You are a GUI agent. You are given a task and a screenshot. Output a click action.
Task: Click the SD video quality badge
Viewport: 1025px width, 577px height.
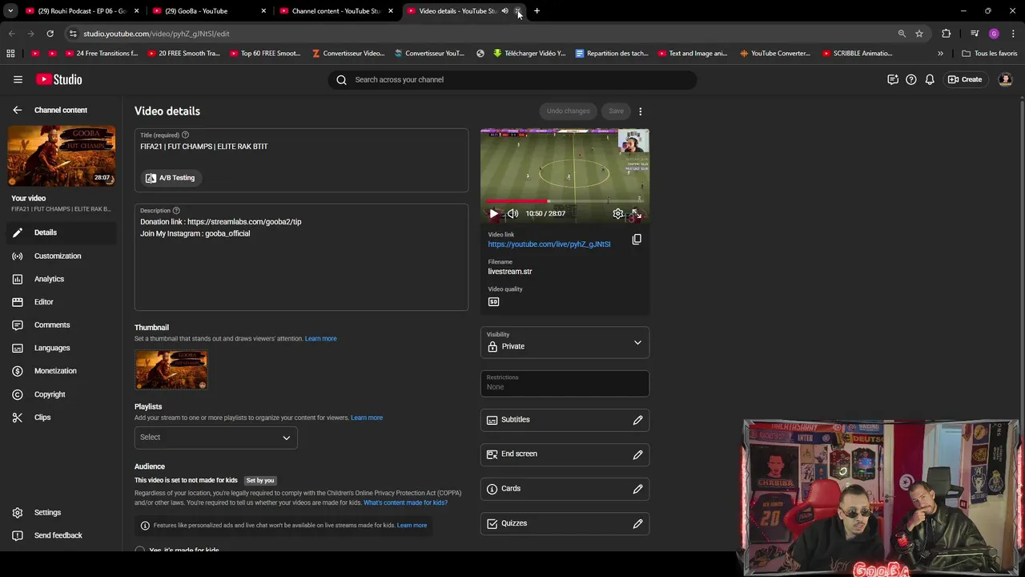493,301
